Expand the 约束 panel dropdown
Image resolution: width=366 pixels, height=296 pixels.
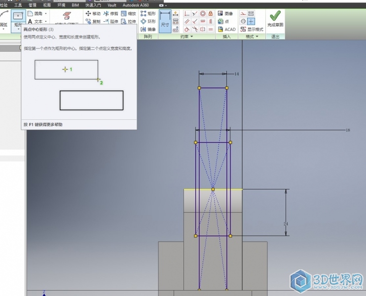point(191,37)
